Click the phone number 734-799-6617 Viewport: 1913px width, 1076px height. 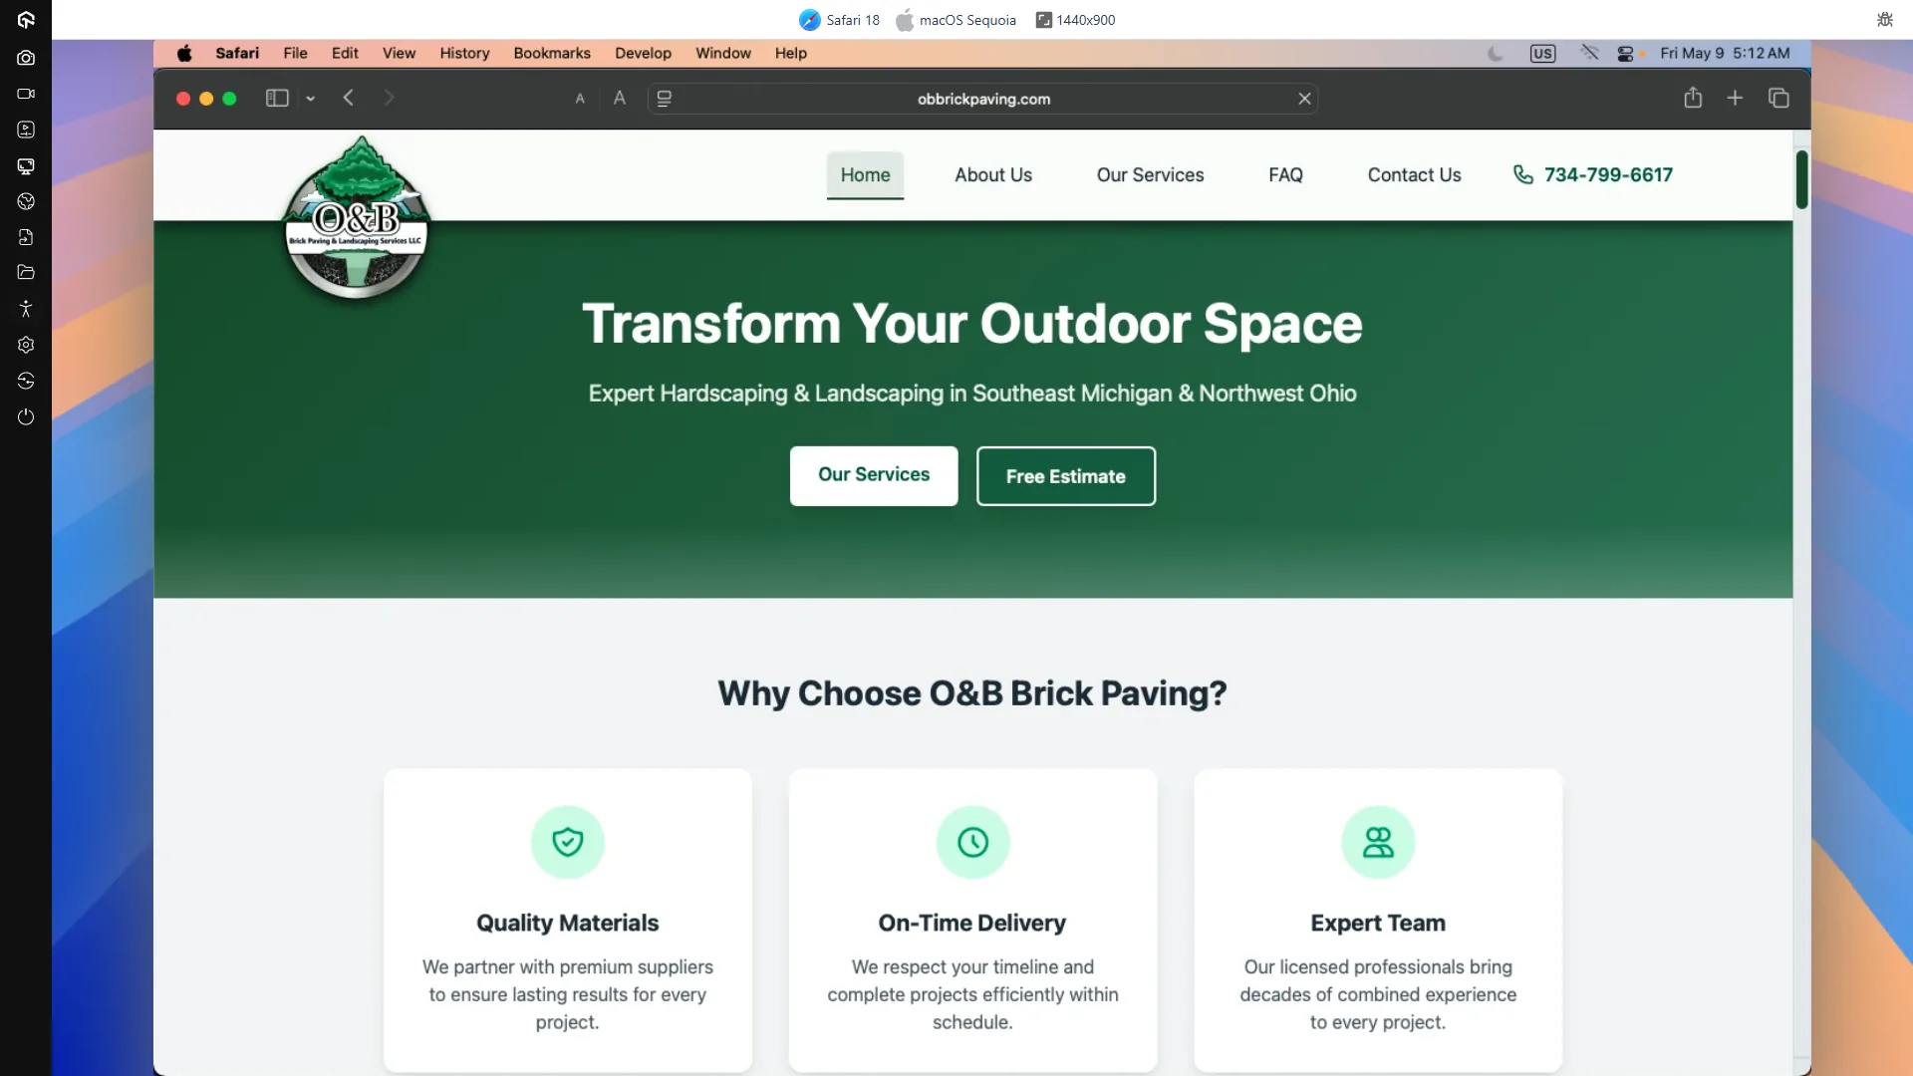coord(1608,174)
